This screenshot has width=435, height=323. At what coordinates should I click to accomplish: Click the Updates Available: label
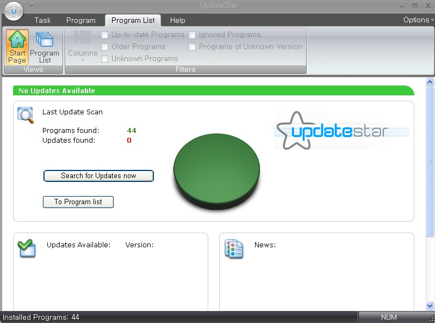(78, 245)
